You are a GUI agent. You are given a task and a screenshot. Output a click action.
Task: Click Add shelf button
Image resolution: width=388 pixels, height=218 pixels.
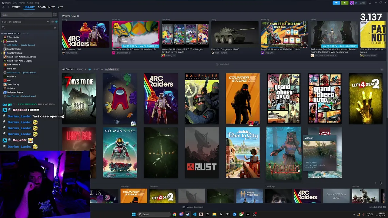pos(222,64)
